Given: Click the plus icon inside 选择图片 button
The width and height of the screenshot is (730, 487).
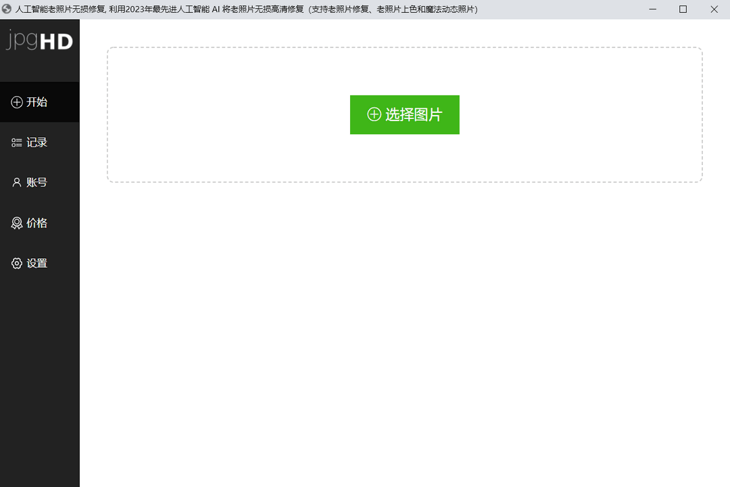Looking at the screenshot, I should (x=374, y=115).
